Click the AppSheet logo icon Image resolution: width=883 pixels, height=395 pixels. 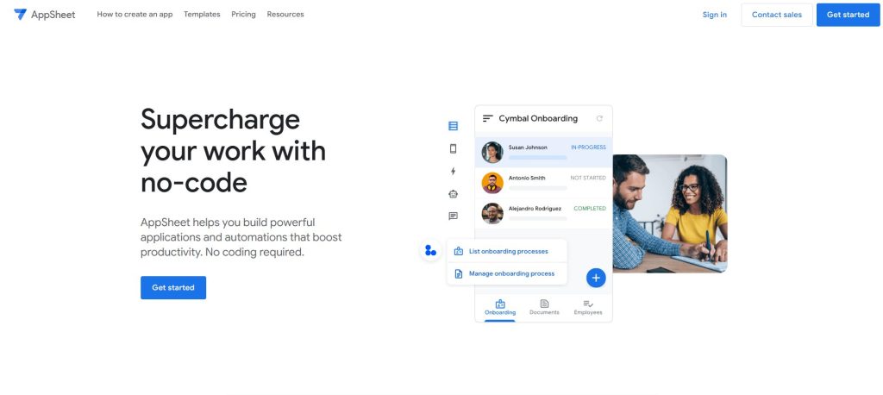[x=20, y=15]
